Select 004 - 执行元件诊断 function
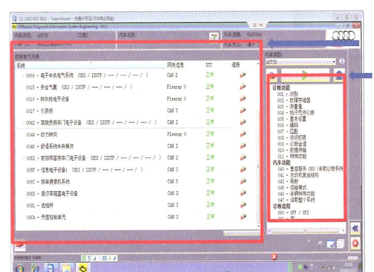The height and width of the screenshot is (272, 374). coord(296,113)
